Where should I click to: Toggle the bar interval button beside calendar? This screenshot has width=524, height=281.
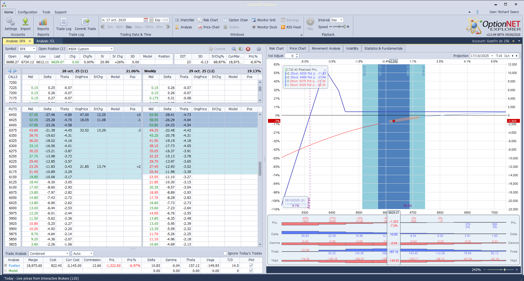point(151,20)
